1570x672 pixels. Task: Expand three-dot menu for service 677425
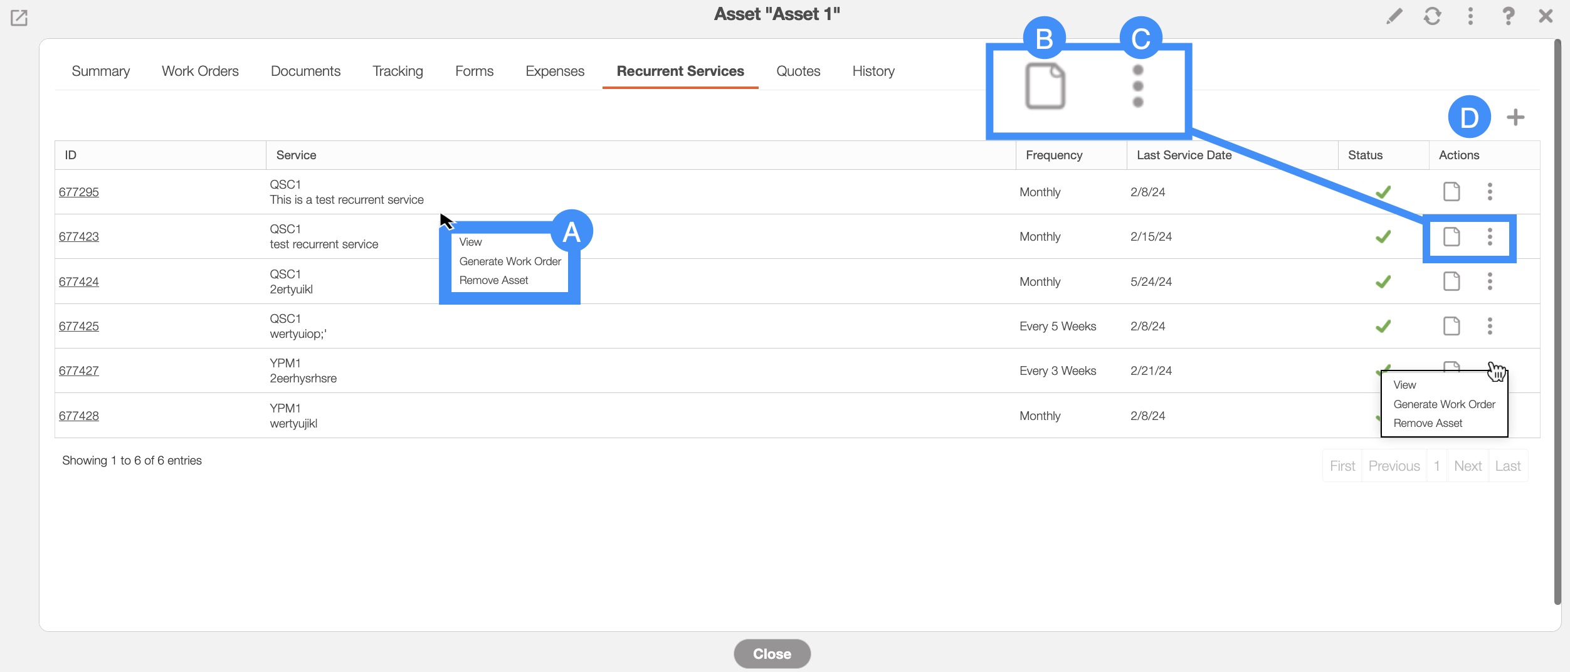(1490, 326)
